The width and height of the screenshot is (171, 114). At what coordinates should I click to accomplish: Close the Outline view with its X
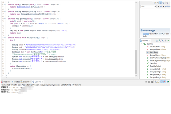pyautogui.click(x=149, y=41)
